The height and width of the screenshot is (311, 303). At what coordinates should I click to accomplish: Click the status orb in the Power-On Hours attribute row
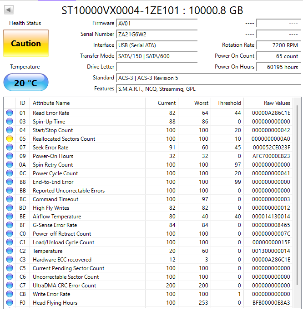(10, 156)
